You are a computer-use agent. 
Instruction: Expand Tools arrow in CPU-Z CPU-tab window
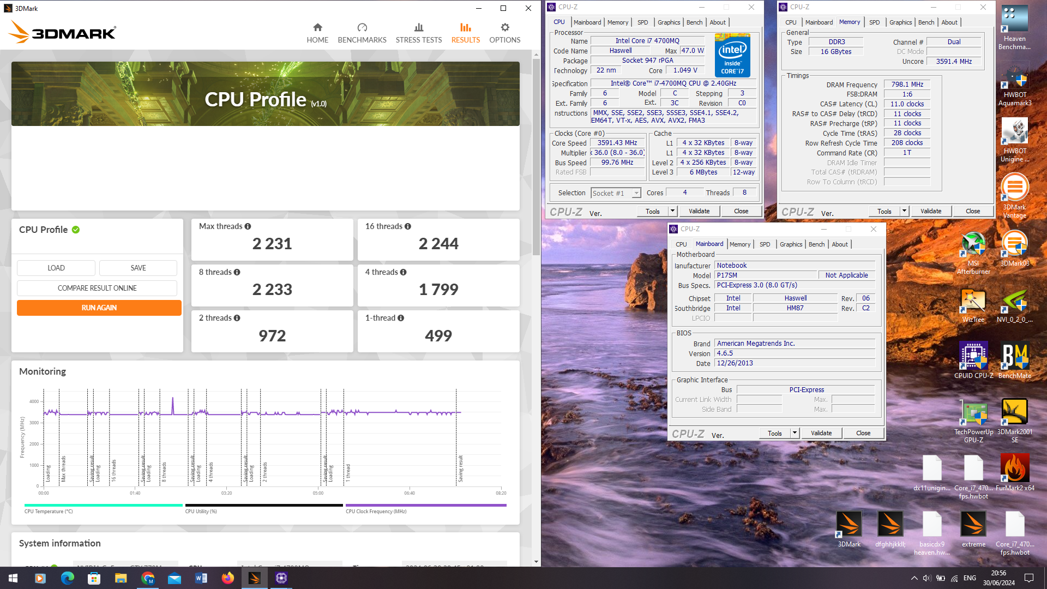pos(672,211)
